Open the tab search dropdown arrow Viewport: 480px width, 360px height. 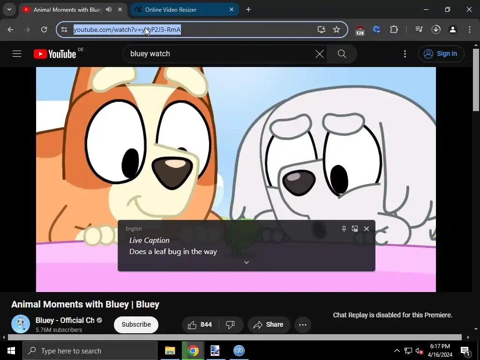click(x=9, y=9)
